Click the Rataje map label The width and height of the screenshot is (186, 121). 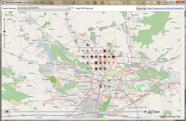tap(117, 93)
